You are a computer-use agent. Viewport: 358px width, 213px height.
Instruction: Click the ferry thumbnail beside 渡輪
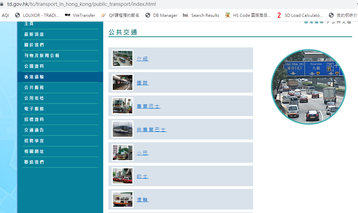coord(123,199)
